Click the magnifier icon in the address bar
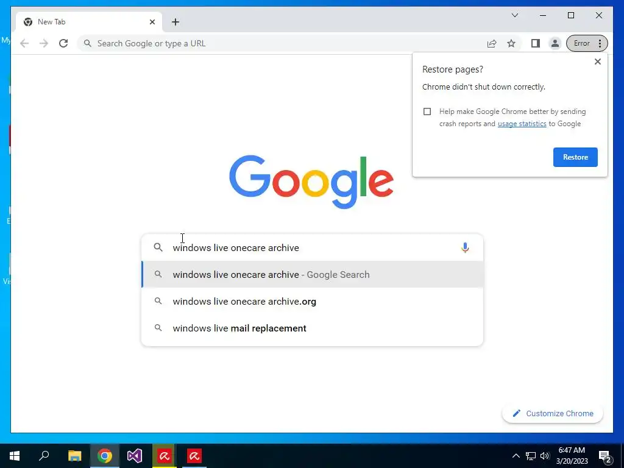Screen dimensions: 624x468 [x=88, y=43]
